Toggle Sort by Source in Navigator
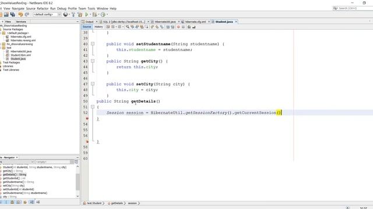 (x=38, y=202)
